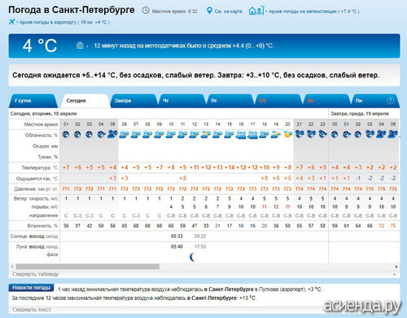Click temperature value +14 at hour 15

pyautogui.click(x=230, y=167)
